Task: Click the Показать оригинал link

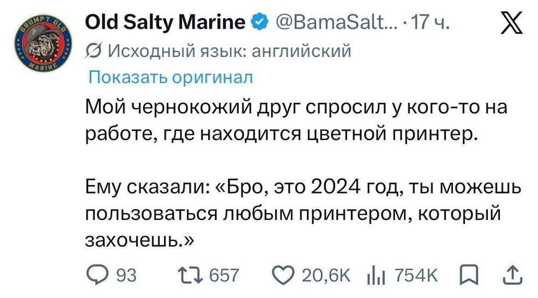Action: [171, 77]
